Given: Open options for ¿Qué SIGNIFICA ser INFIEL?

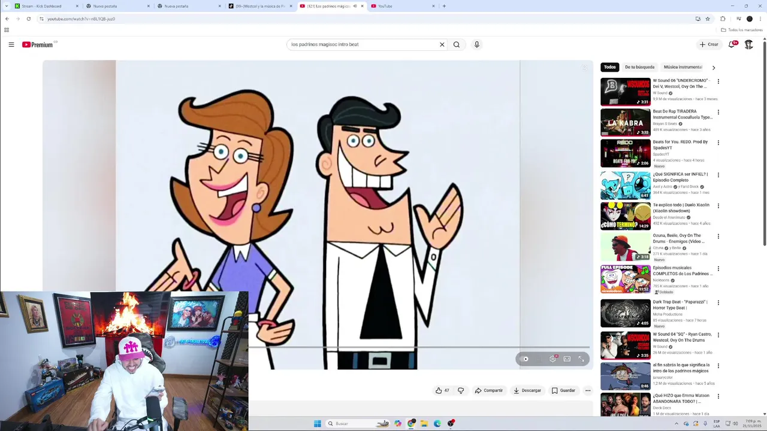Looking at the screenshot, I should (718, 175).
